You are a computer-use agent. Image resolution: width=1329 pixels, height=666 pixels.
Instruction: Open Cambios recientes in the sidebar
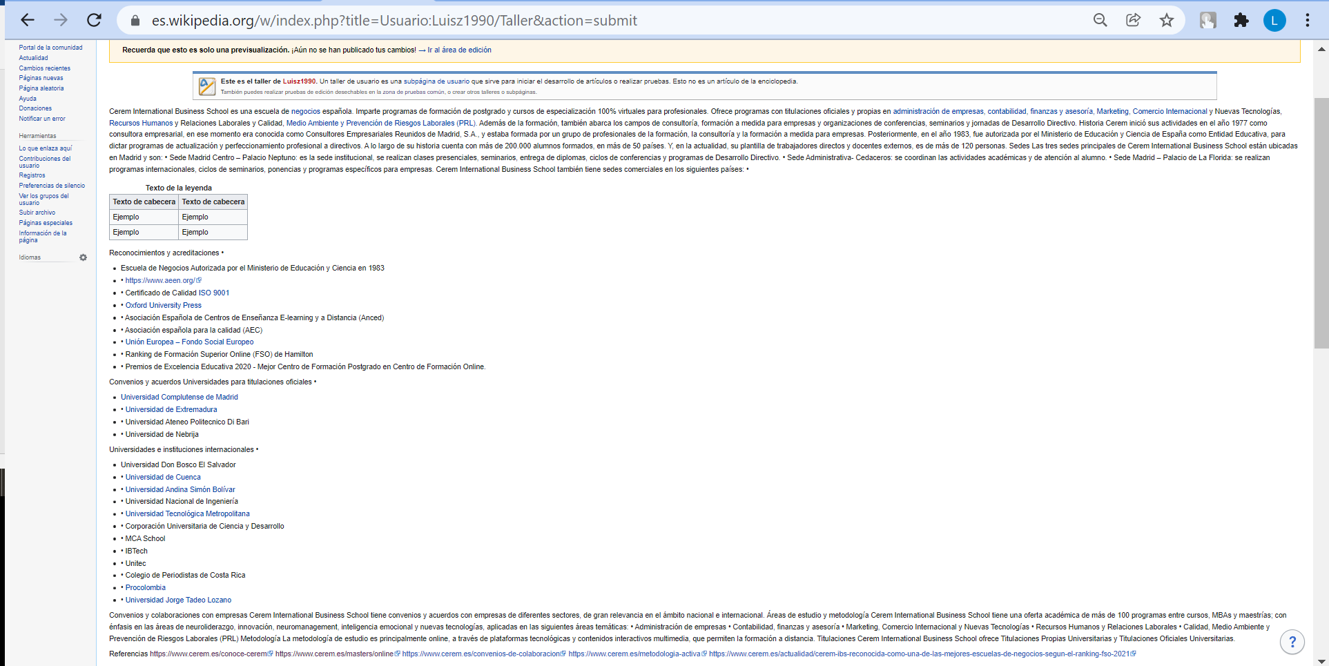(44, 68)
